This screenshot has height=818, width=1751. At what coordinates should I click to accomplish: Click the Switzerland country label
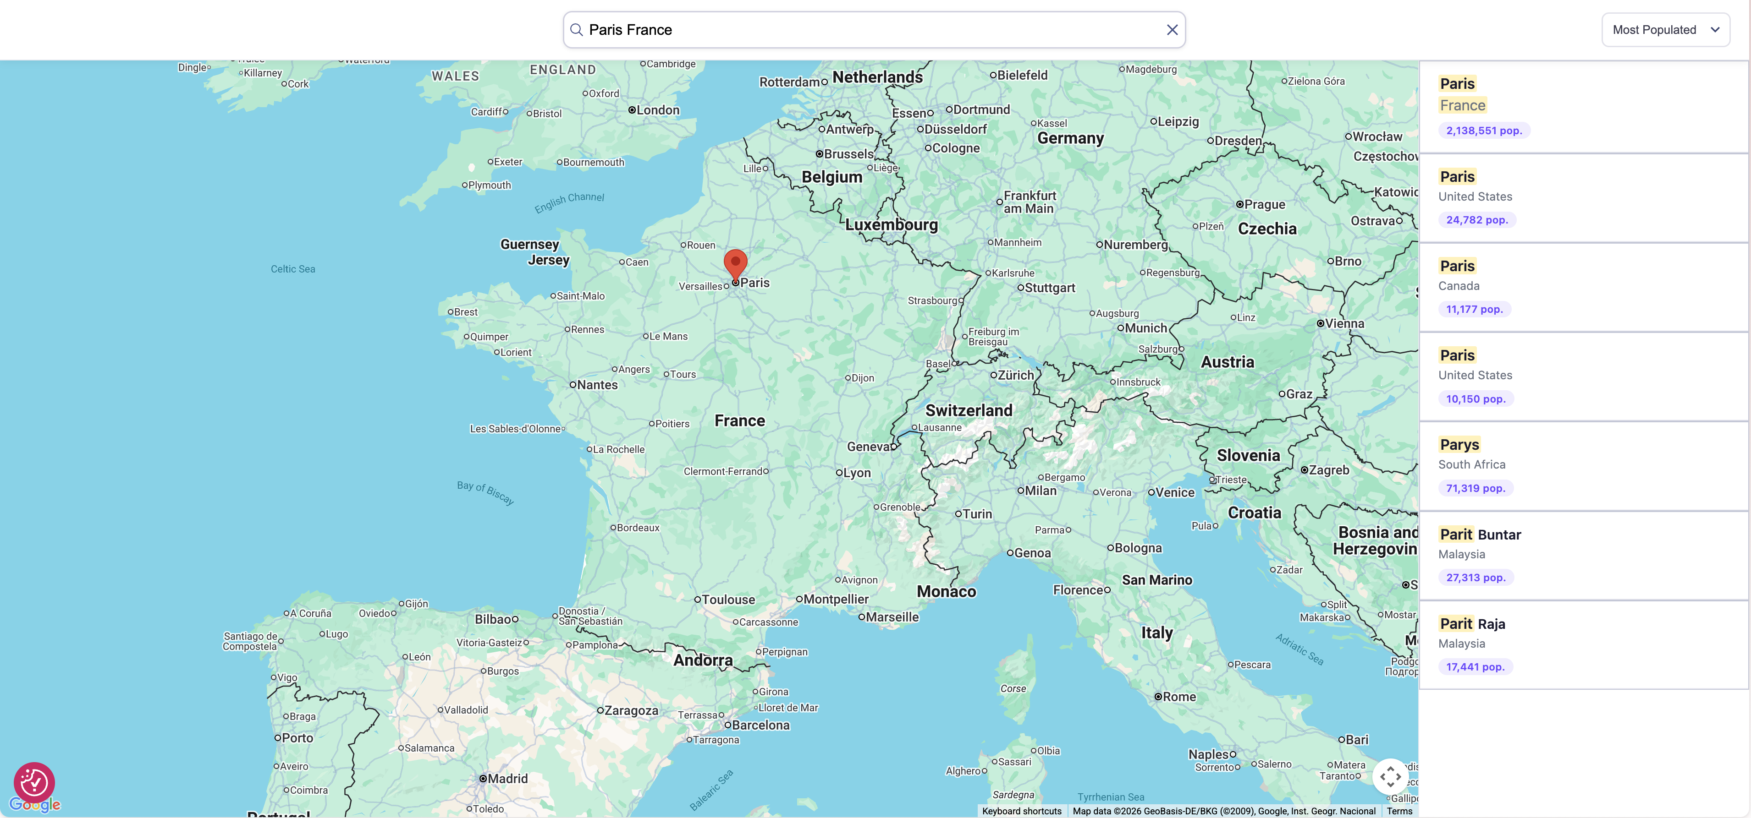(x=969, y=410)
